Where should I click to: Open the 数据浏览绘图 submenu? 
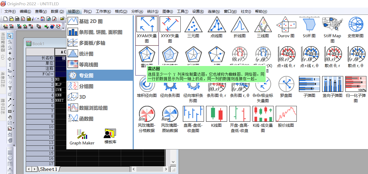(100, 108)
